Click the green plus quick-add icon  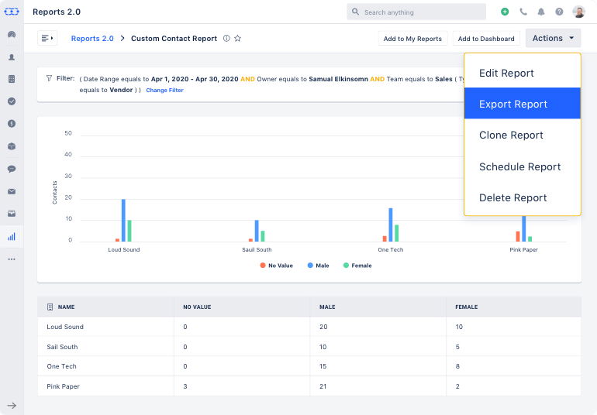(x=505, y=12)
